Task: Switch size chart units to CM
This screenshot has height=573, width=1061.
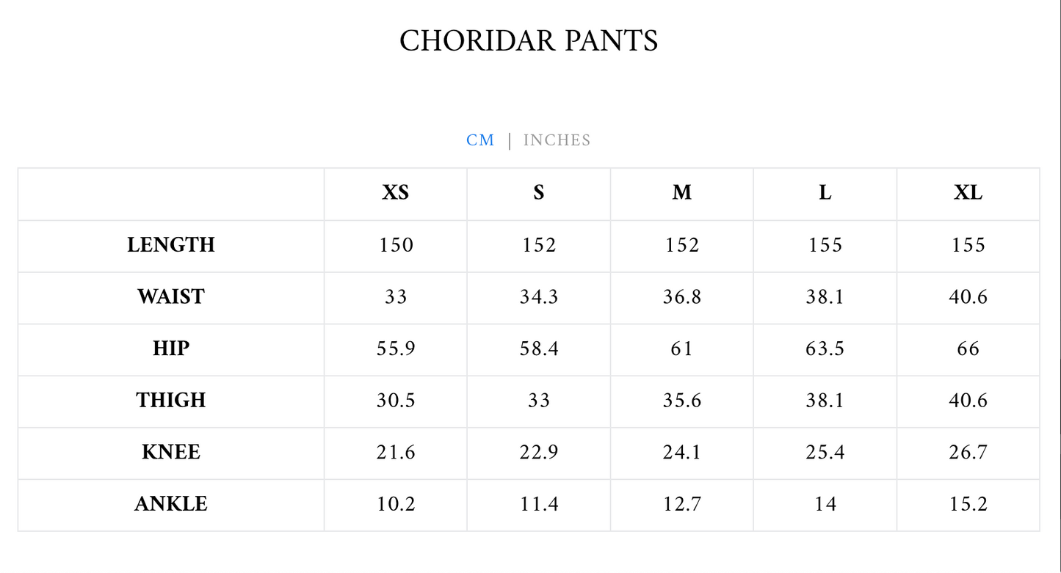Action: [x=480, y=140]
